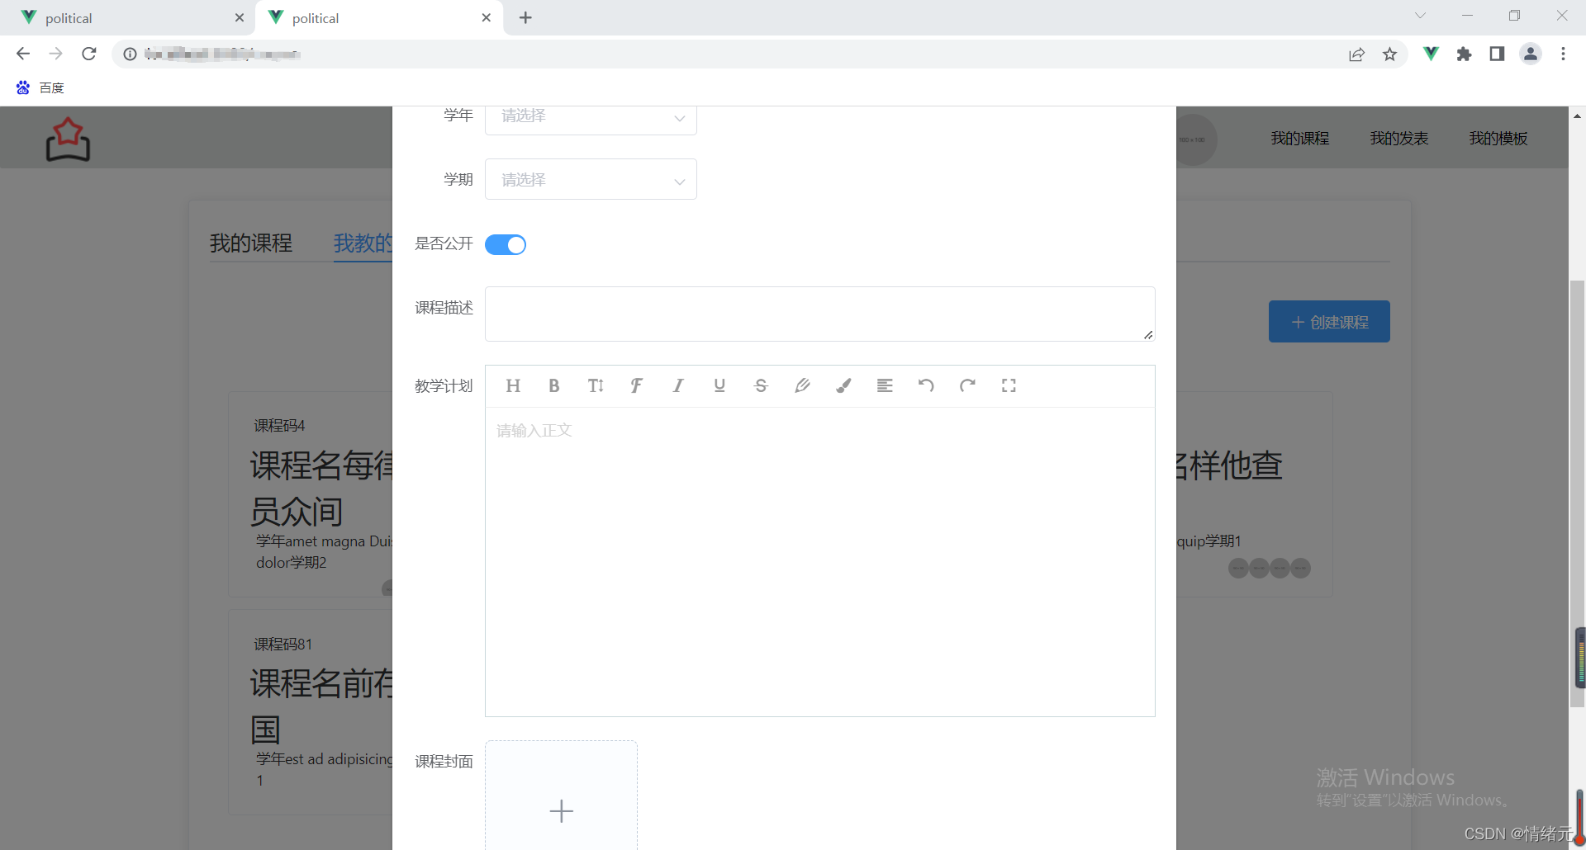Toggle the browser side panel
The width and height of the screenshot is (1586, 850).
click(x=1497, y=54)
